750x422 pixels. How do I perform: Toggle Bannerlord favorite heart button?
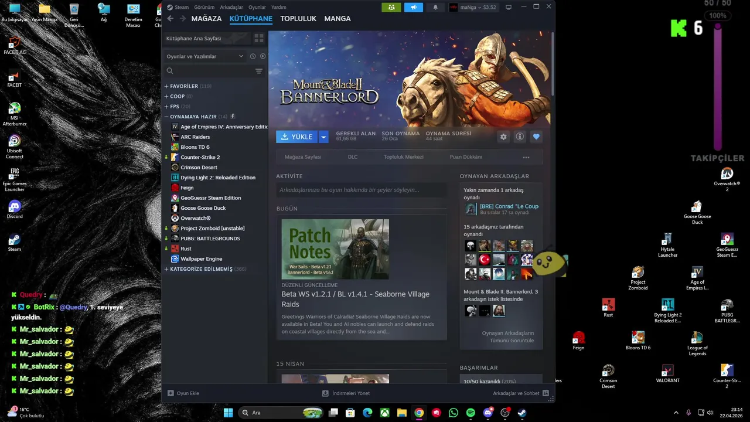click(536, 137)
